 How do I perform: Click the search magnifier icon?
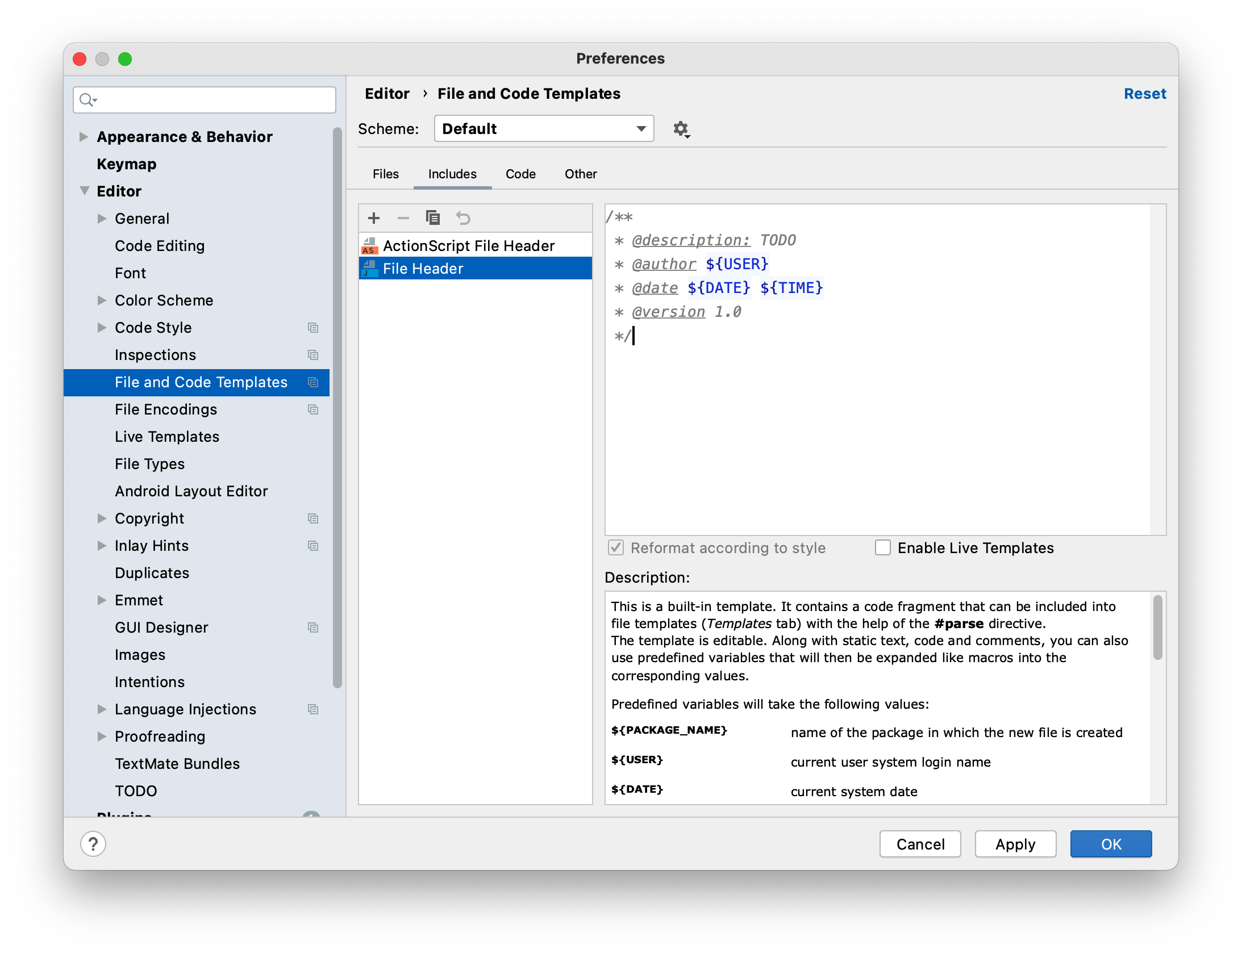87,100
